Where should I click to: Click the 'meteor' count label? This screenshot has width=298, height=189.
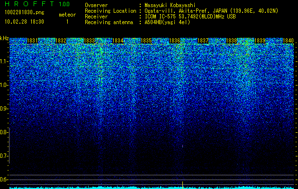(x=67, y=15)
